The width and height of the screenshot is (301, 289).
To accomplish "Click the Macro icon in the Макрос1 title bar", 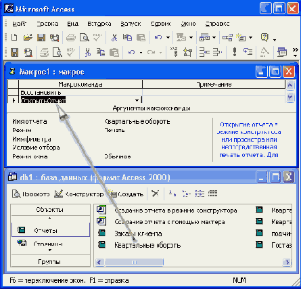I will point(12,72).
